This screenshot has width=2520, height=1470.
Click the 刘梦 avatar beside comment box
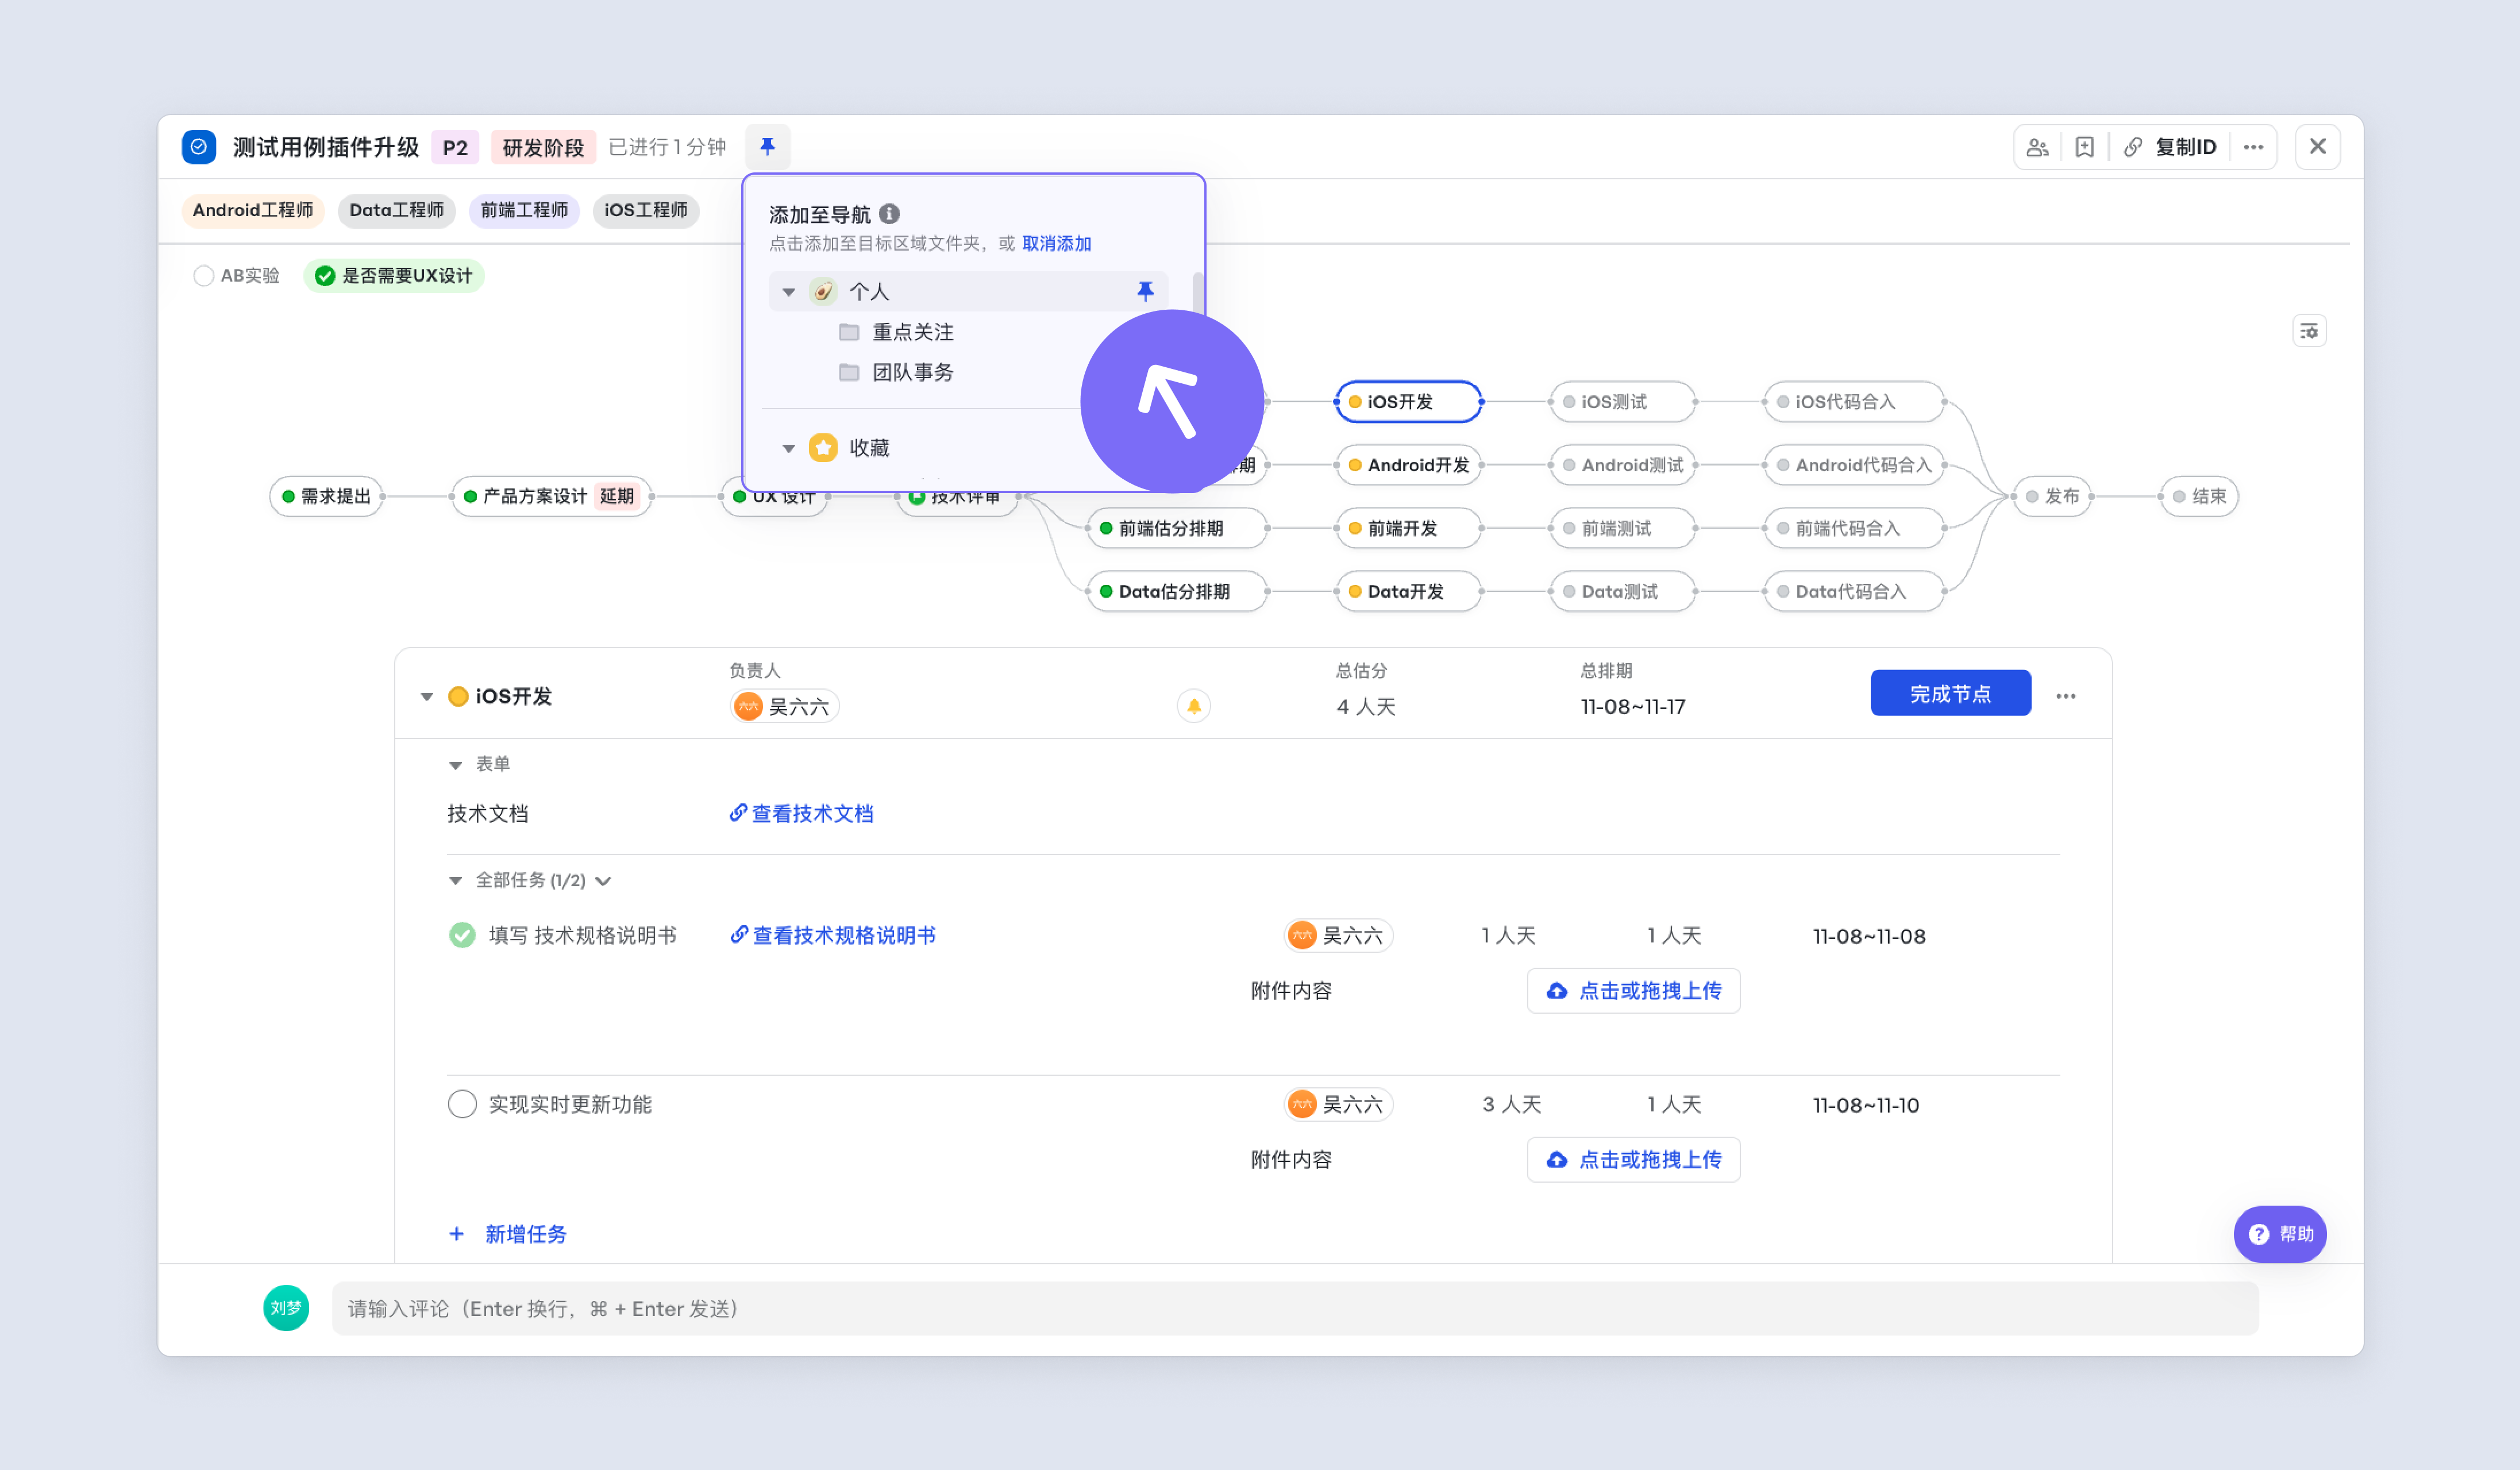[x=286, y=1308]
